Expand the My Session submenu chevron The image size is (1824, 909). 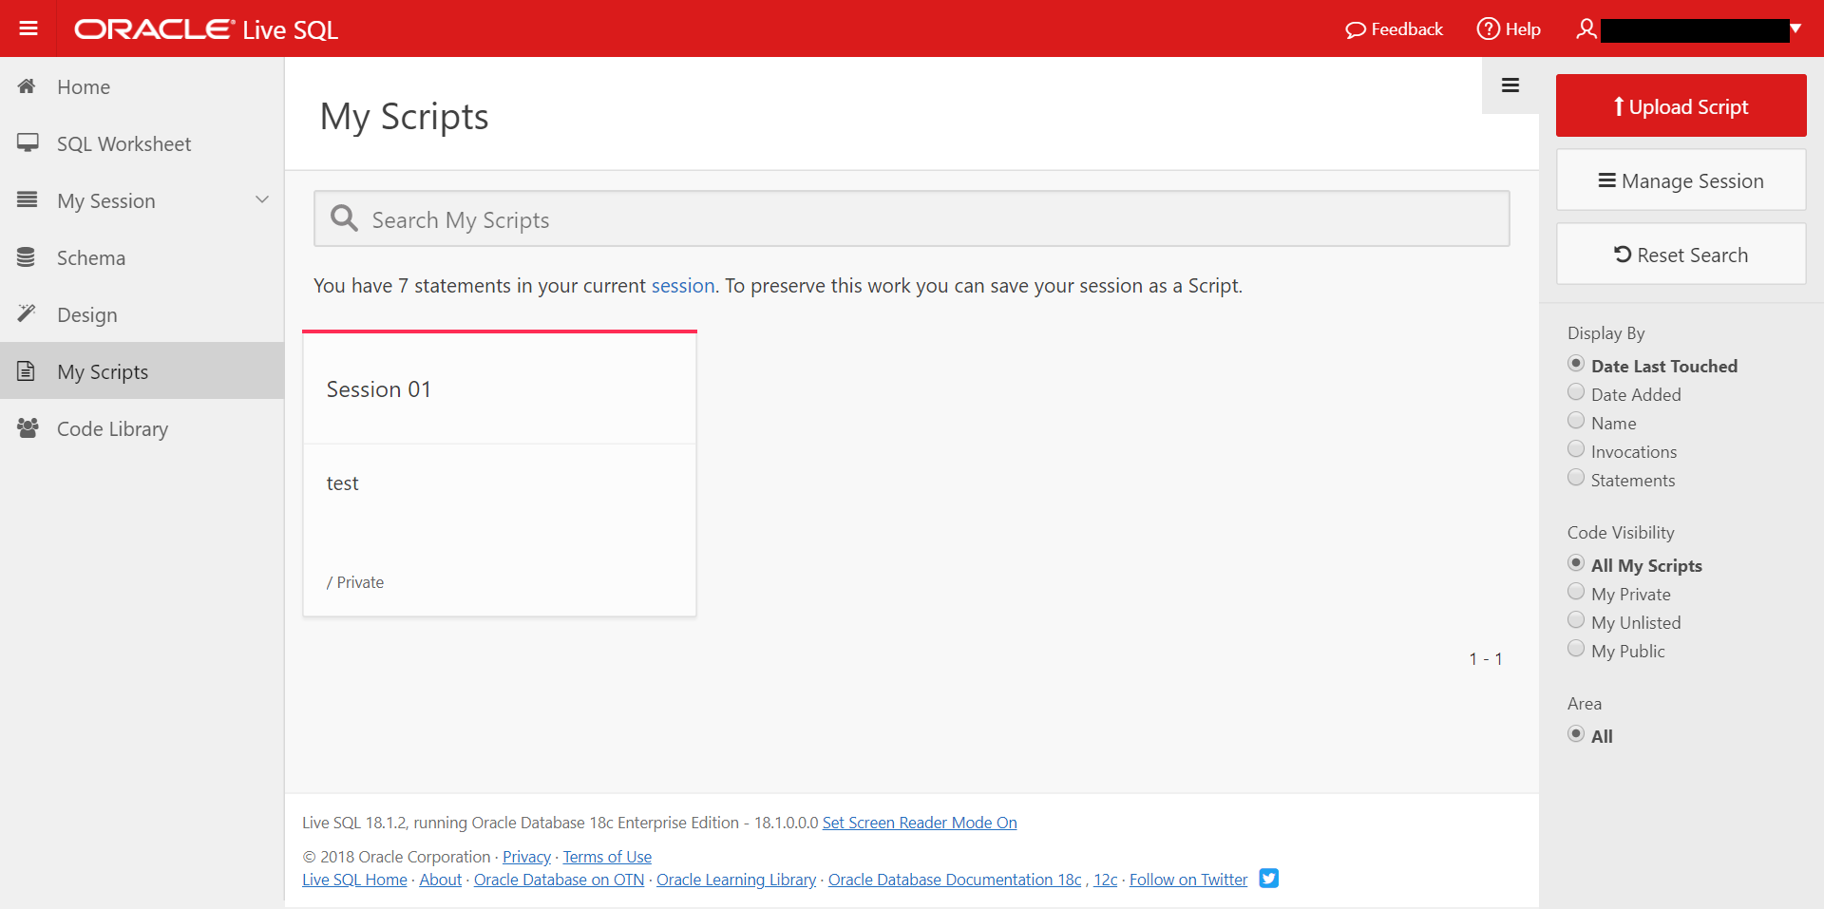262,200
